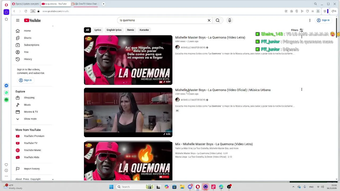Clear the search box with the X
340x191 pixels.
(x=209, y=20)
